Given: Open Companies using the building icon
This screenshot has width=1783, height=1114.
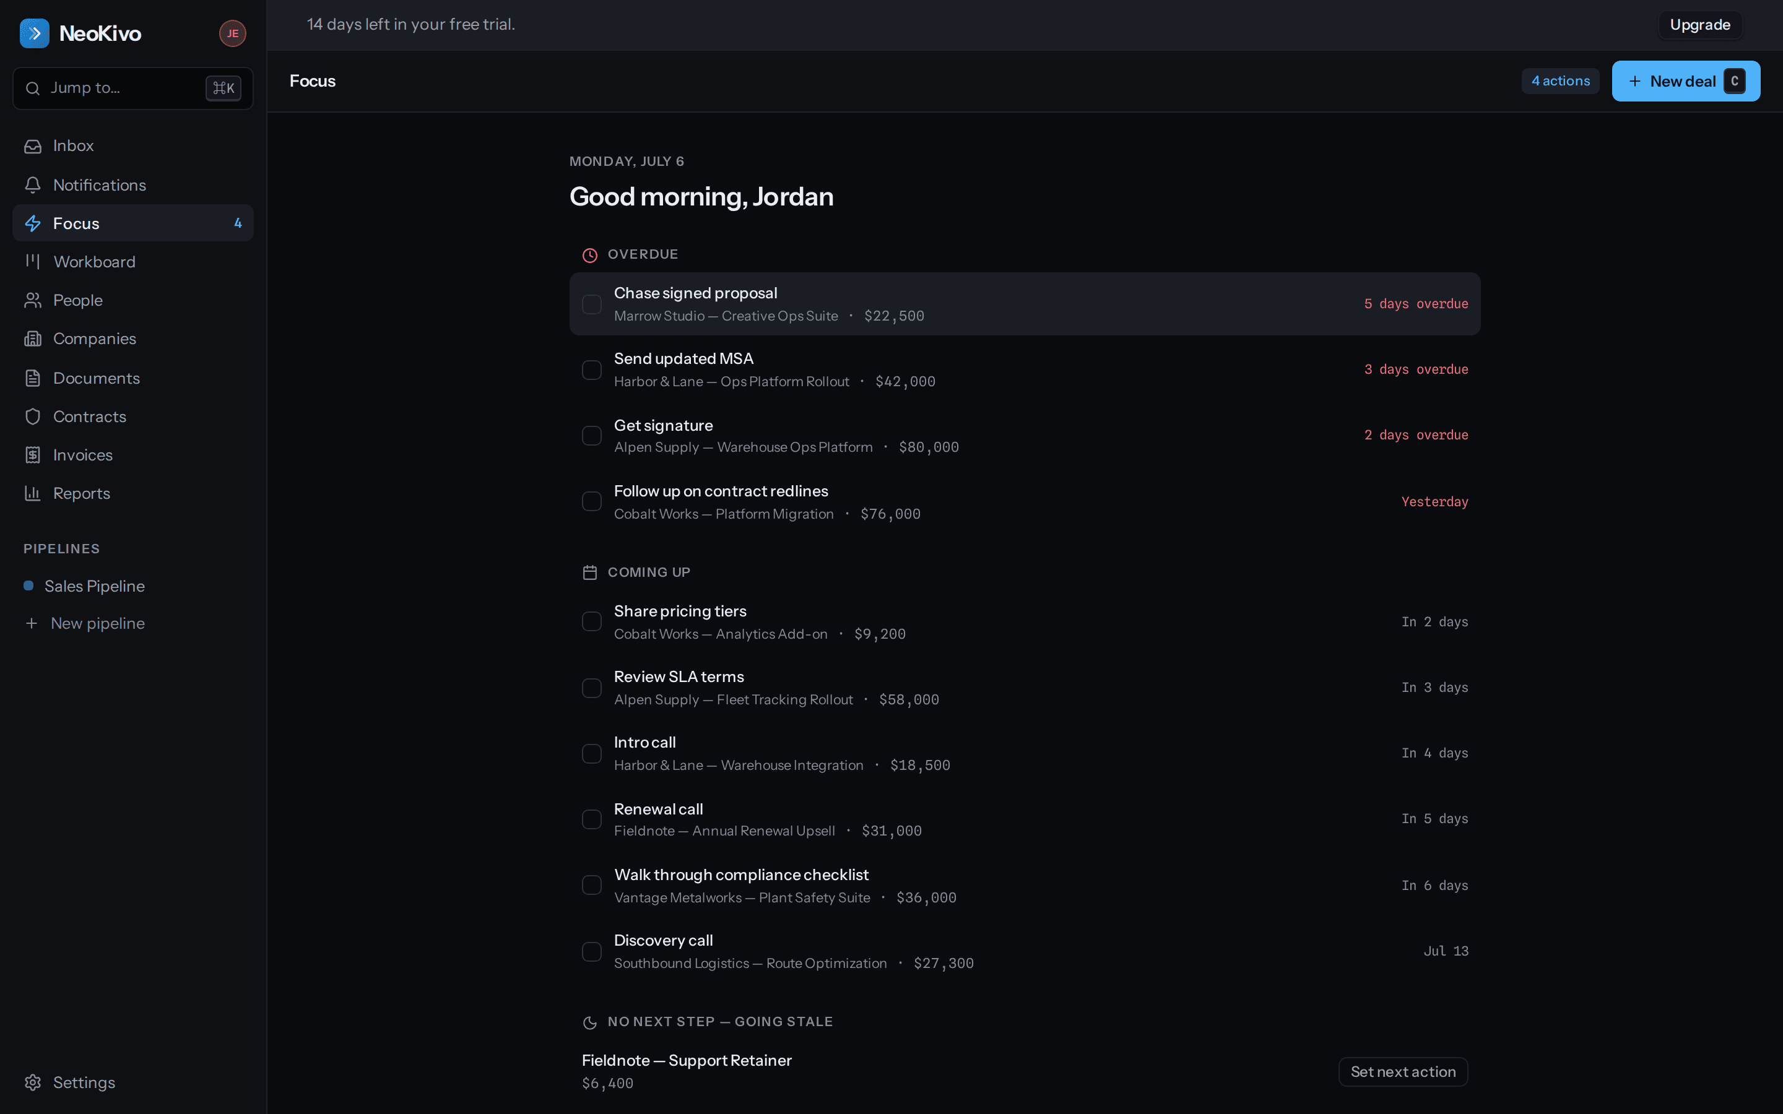Looking at the screenshot, I should 32,339.
